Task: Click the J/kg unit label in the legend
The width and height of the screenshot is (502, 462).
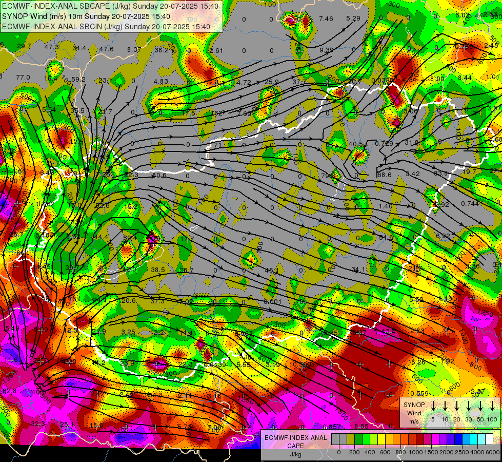Action: click(295, 454)
